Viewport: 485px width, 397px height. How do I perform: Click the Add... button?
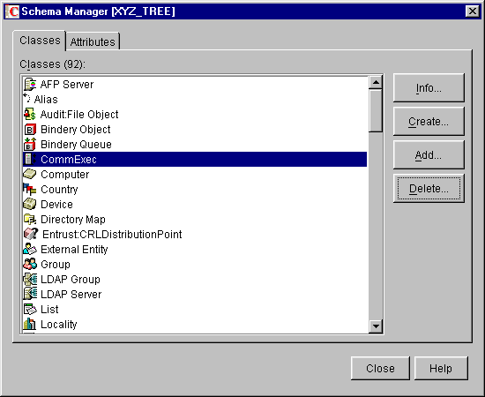coord(429,154)
